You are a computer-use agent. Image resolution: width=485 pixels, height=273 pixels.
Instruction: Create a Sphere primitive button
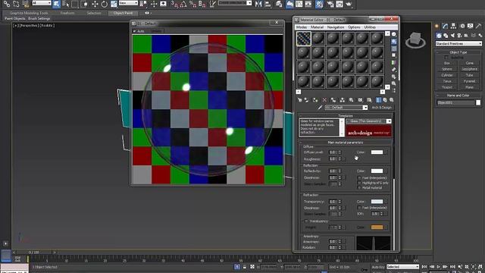click(447, 69)
